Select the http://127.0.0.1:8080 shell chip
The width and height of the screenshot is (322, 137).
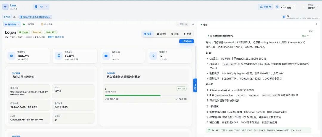pos(35,17)
